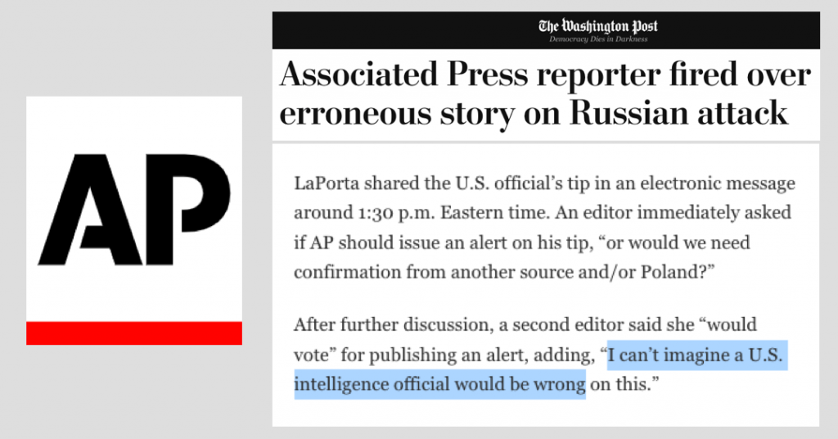The height and width of the screenshot is (439, 838).
Task: Click the AP logo image
Action: point(134,220)
